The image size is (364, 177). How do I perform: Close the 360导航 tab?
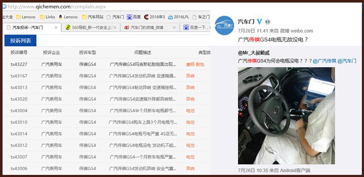click(115, 28)
